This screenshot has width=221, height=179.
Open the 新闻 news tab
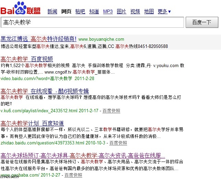coord(52,11)
